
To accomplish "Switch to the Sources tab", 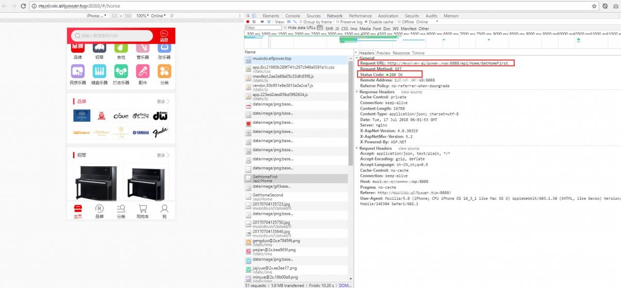I will pos(313,16).
